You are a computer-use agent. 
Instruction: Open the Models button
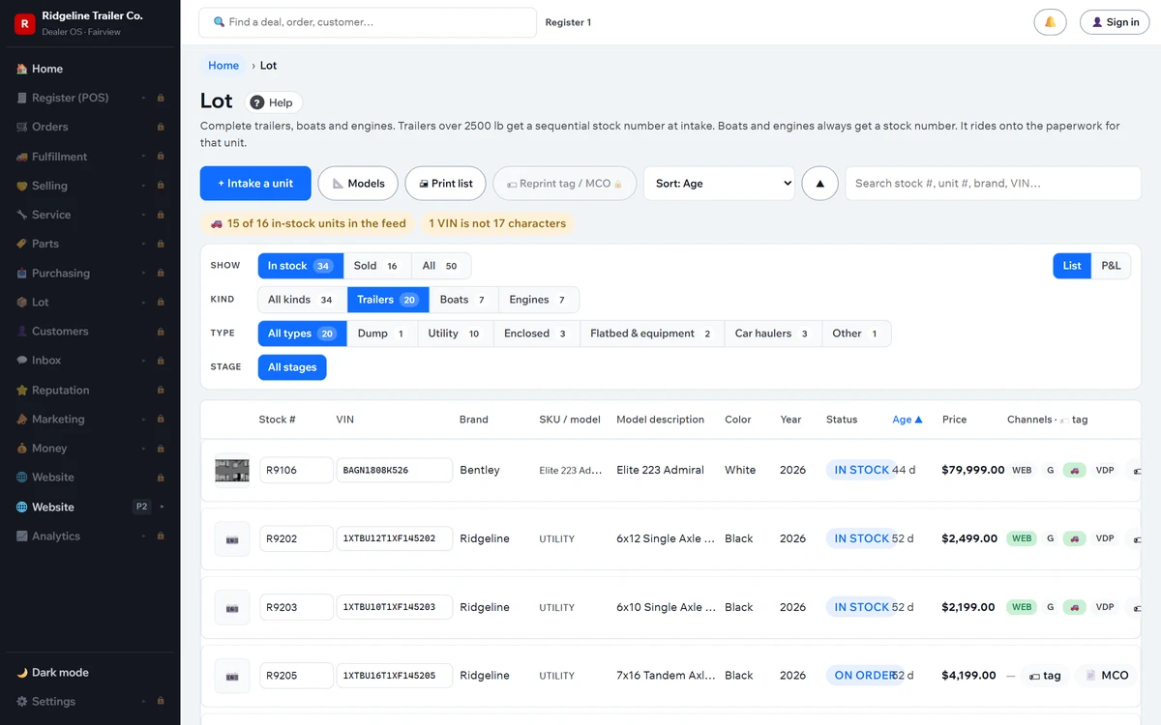click(x=358, y=184)
